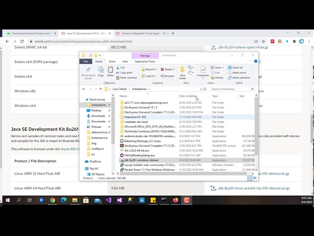
Task: Click Copy path in ribbon
Action: (124, 73)
